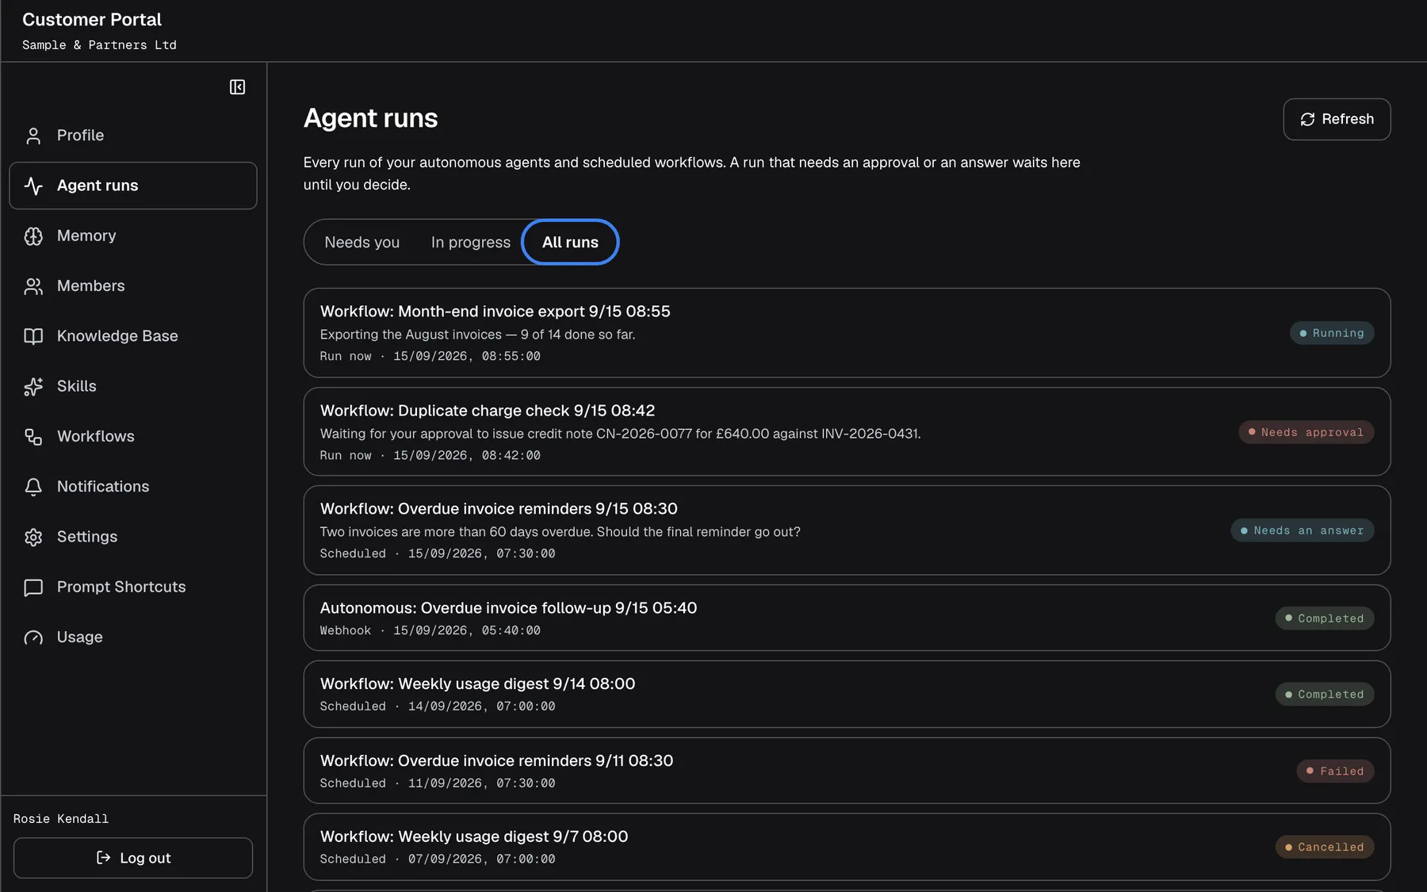Click 'Exporting the August invoices' description
This screenshot has height=892, width=1427.
pyautogui.click(x=477, y=335)
